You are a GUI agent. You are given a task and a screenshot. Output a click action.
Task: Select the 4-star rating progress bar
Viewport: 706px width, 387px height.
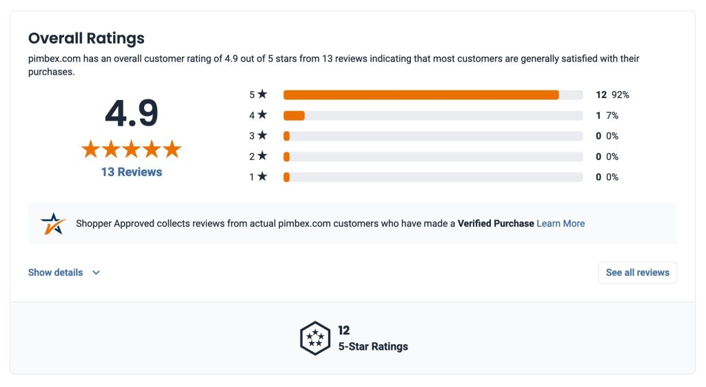(x=433, y=115)
